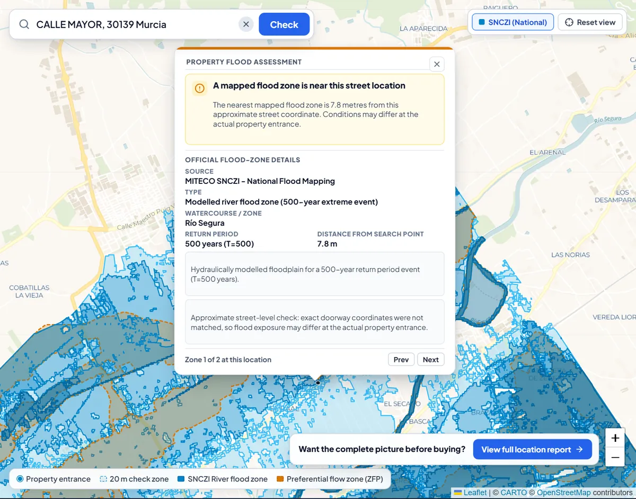Zoom in the map with plus
This screenshot has height=499, width=636.
pos(615,438)
